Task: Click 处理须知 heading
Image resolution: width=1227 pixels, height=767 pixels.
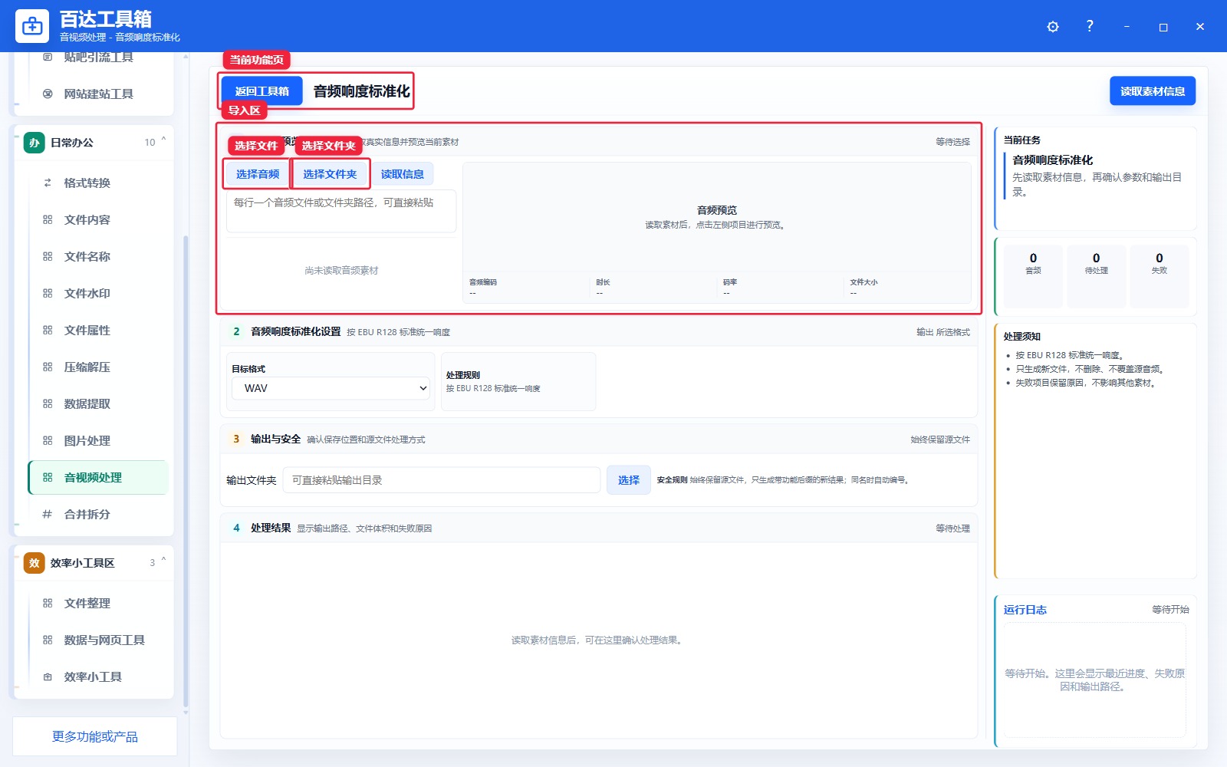Action: 1022,337
